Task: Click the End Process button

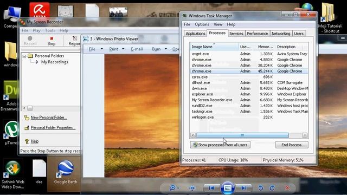Action: tap(292, 145)
